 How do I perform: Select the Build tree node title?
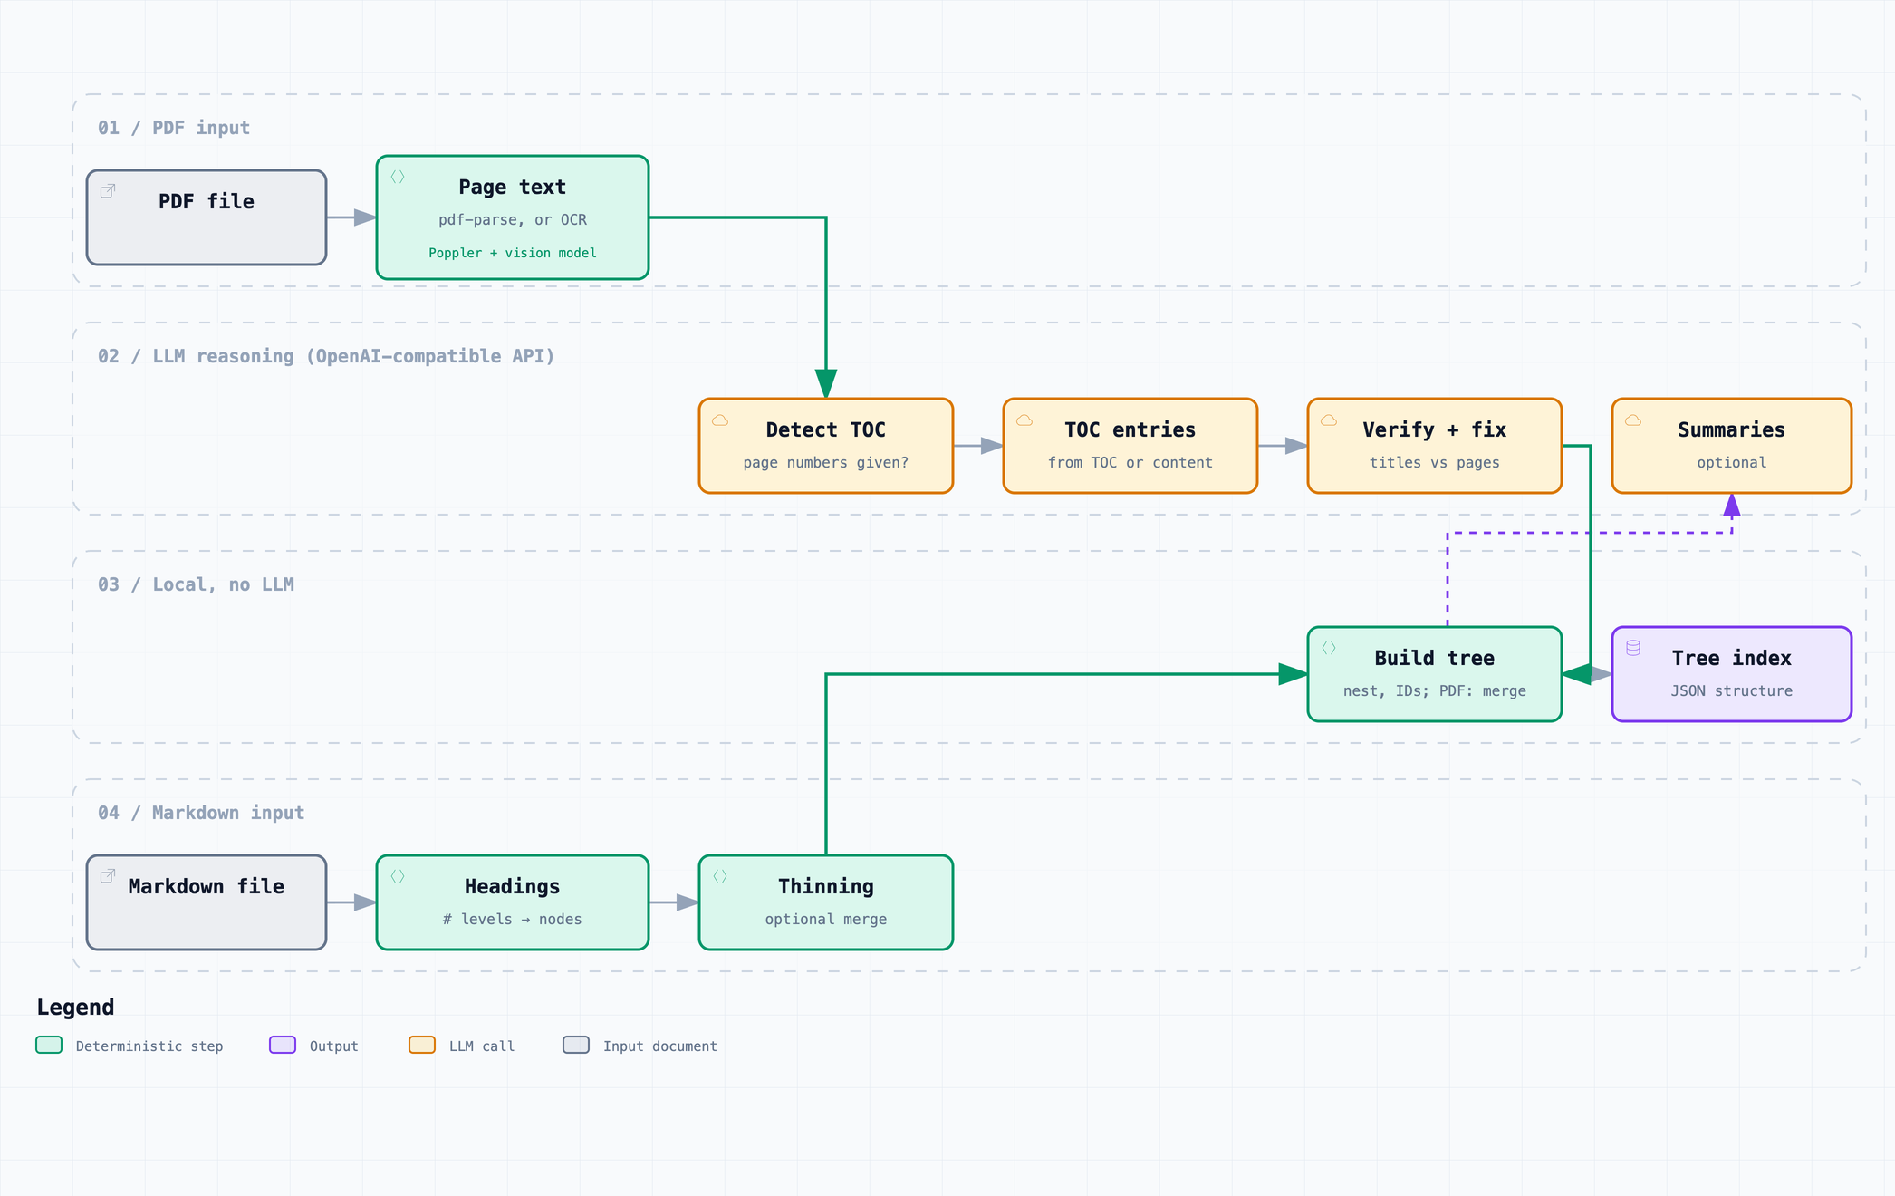coord(1435,658)
